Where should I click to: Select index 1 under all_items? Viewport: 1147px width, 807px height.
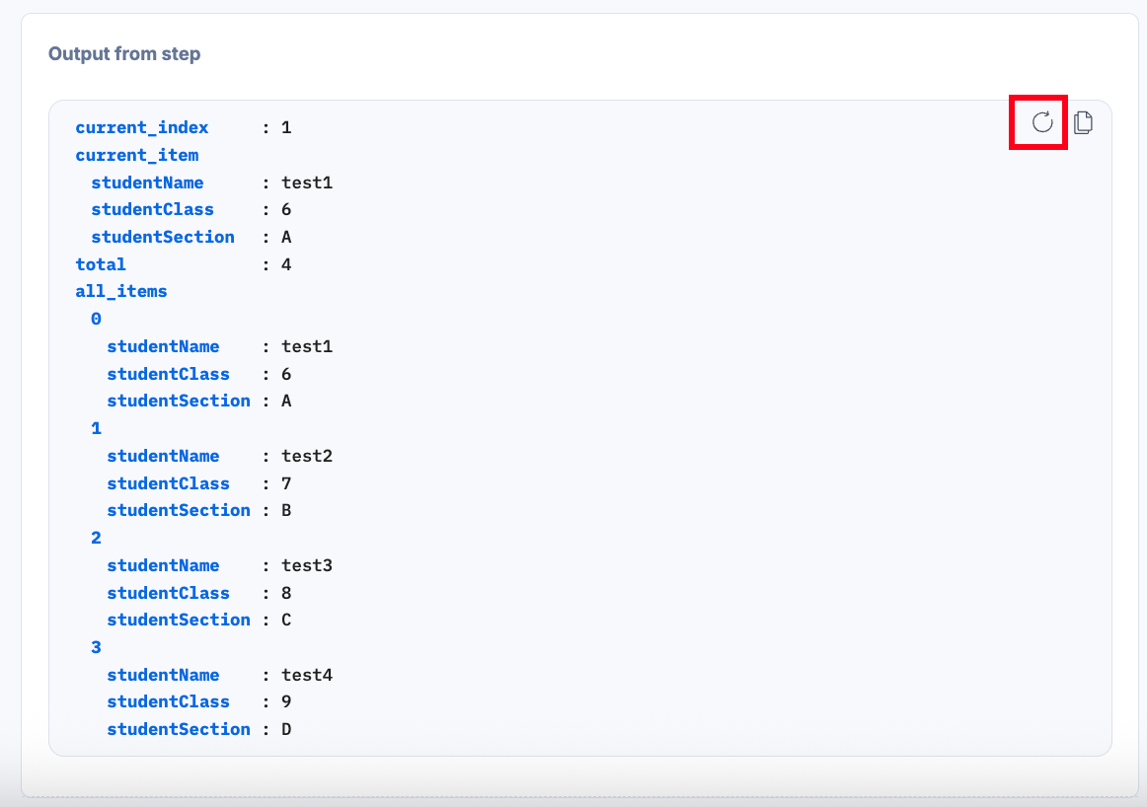(x=96, y=428)
